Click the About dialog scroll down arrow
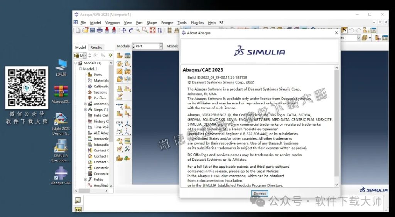395x217 pixels. point(336,185)
